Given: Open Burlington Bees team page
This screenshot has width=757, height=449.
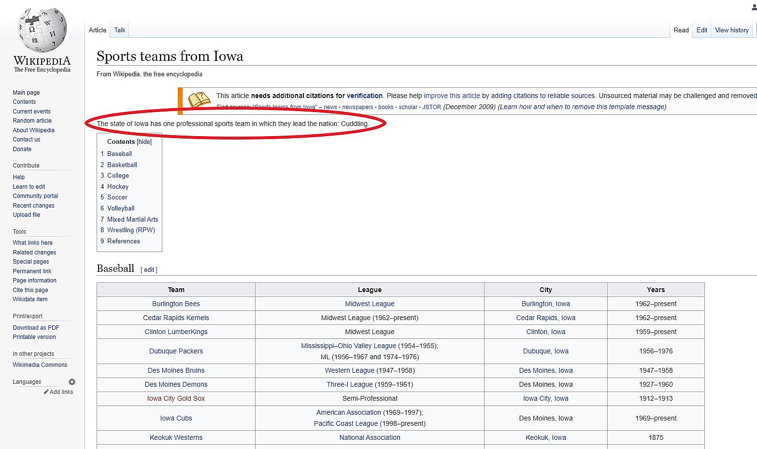Looking at the screenshot, I should (176, 304).
